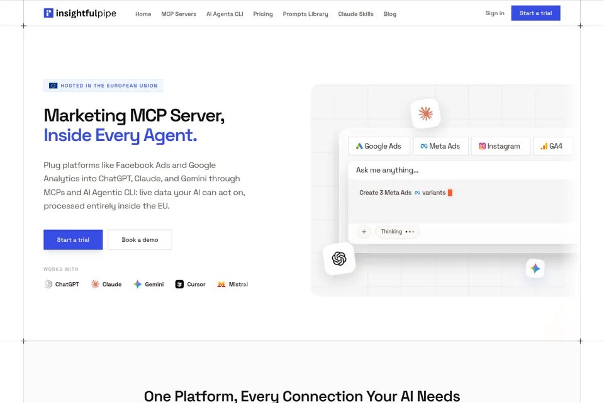The height and width of the screenshot is (403, 604).
Task: Open the Prompts Library nav item
Action: [x=306, y=14]
